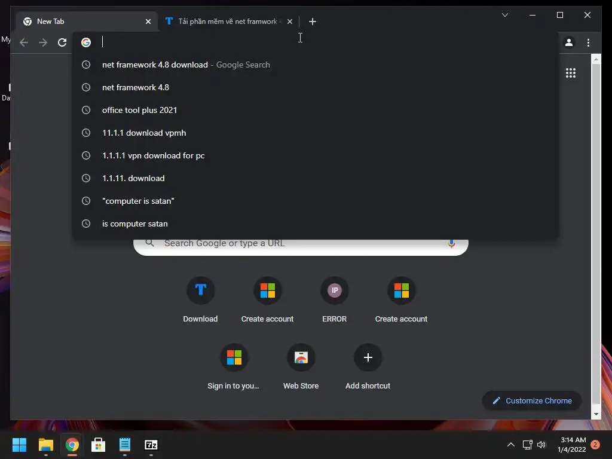Select suggestion office tool plus 2021
This screenshot has height=459, width=612.
coord(316,110)
